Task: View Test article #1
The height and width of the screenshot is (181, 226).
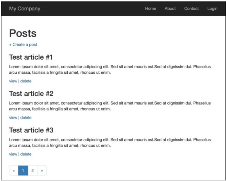Action: [x=13, y=81]
